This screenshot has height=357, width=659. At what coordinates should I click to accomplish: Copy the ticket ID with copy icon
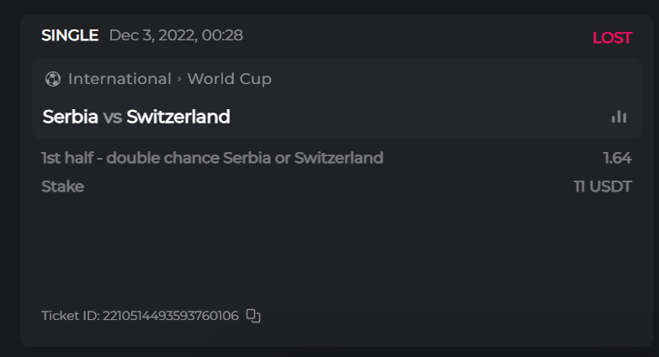tap(253, 316)
